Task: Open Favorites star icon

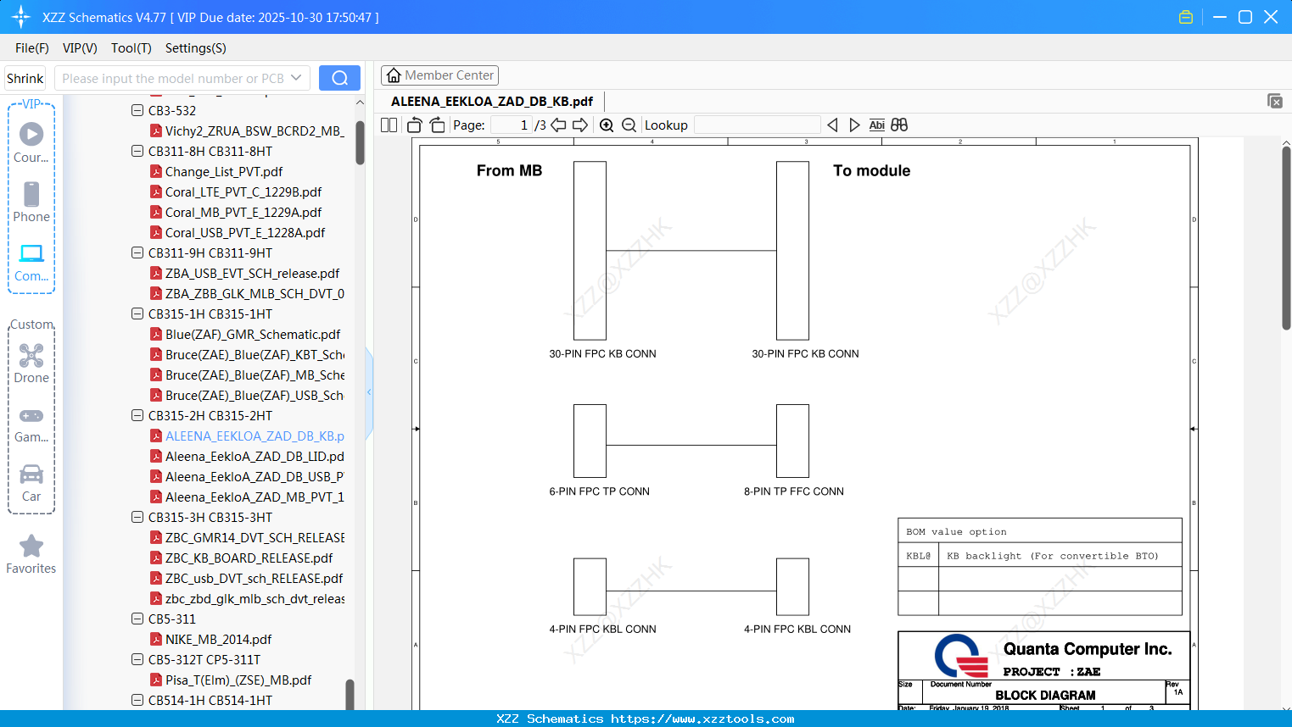Action: (x=31, y=554)
